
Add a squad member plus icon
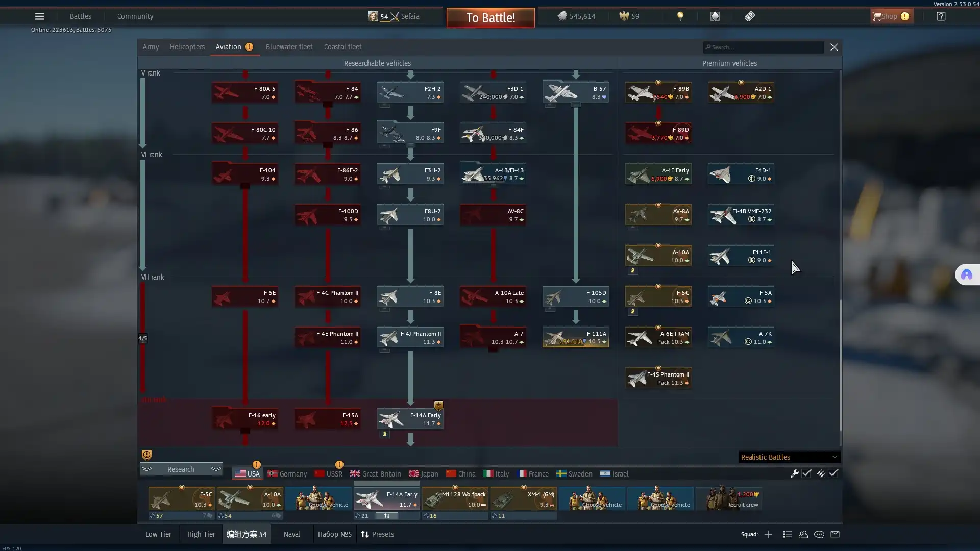(768, 534)
